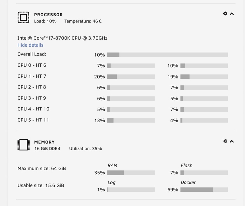Collapse the Memory section chevron
The height and width of the screenshot is (206, 245).
[232, 141]
